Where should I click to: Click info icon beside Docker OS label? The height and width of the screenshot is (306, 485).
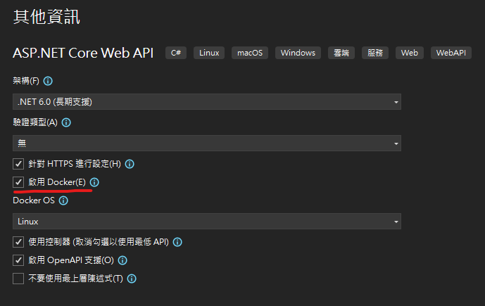(x=63, y=200)
